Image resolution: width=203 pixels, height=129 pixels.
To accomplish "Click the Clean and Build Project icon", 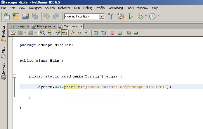I will tap(121, 16).
